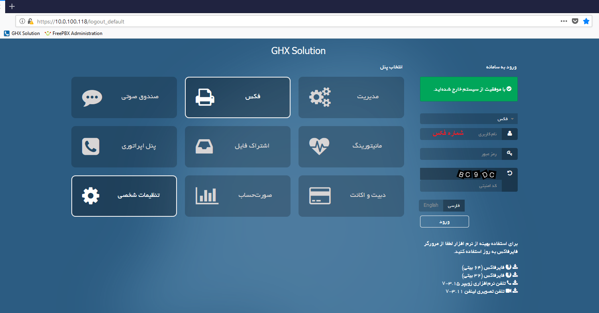Bookmark this page with the star icon
Viewport: 599px width, 313px height.
[x=586, y=21]
